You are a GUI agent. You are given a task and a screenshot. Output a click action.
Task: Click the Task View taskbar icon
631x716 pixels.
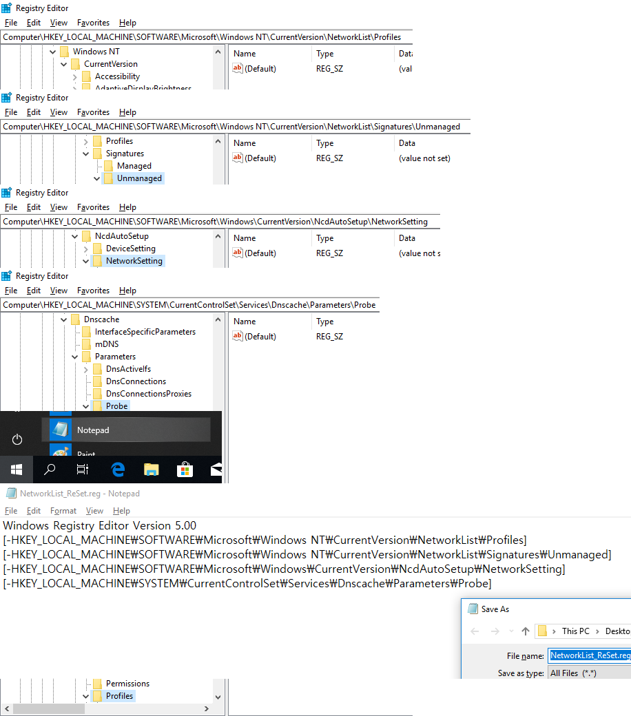(x=83, y=470)
